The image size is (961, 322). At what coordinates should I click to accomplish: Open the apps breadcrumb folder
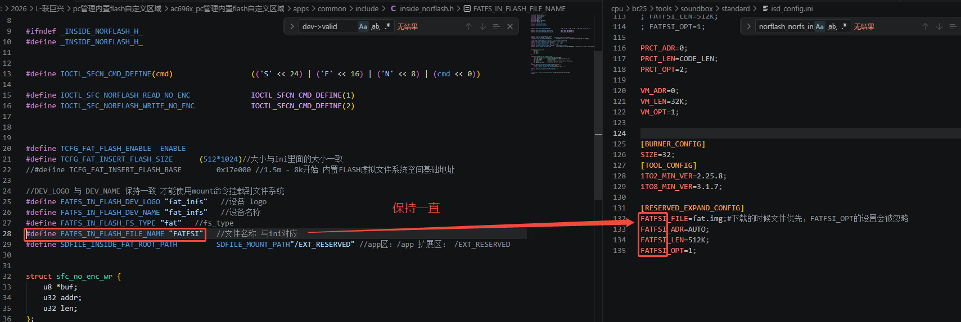(x=301, y=8)
